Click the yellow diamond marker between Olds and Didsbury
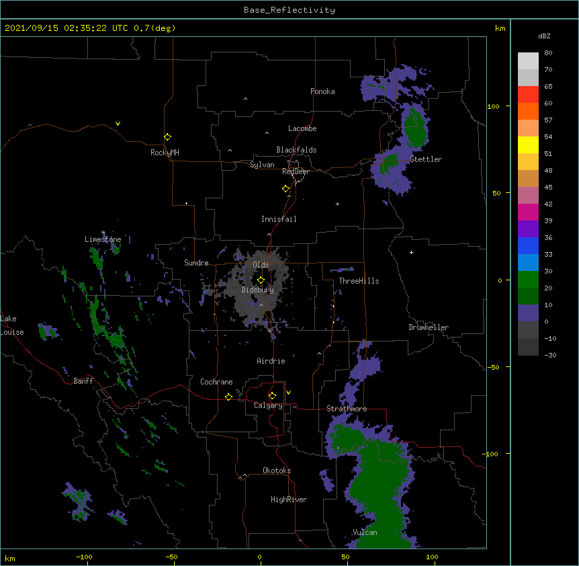 pos(261,280)
